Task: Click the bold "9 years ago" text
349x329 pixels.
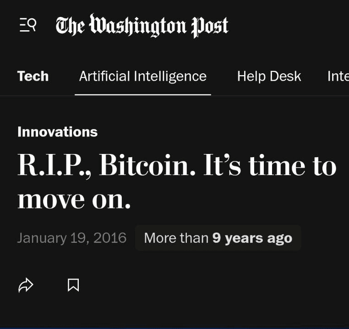Action: pos(252,238)
